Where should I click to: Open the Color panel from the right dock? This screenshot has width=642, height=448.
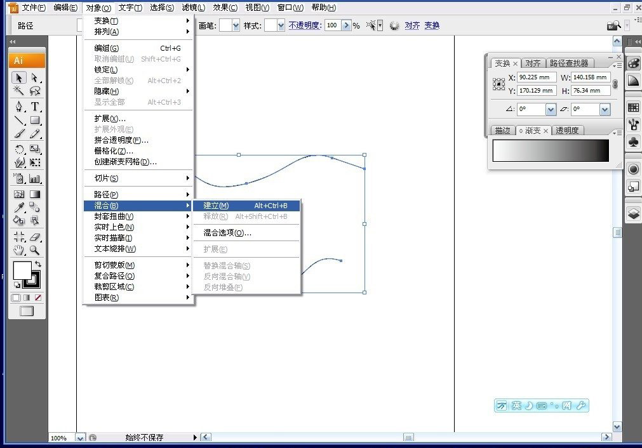pos(632,63)
